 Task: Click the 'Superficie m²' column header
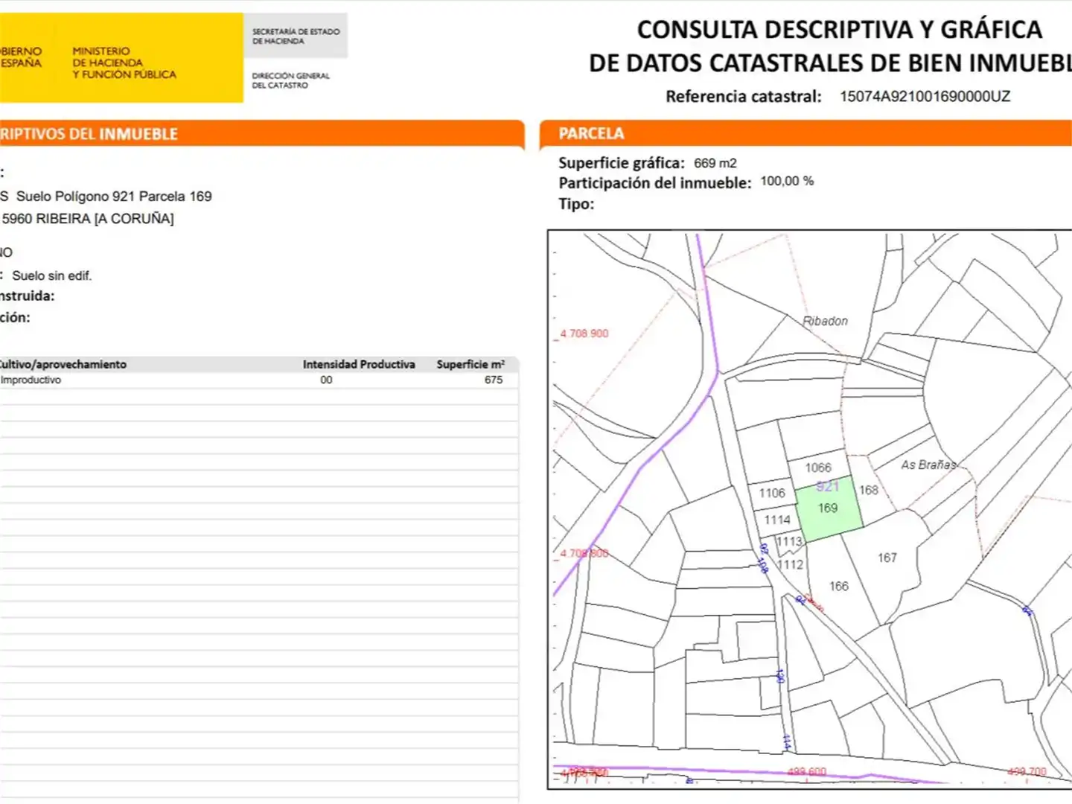click(x=470, y=364)
